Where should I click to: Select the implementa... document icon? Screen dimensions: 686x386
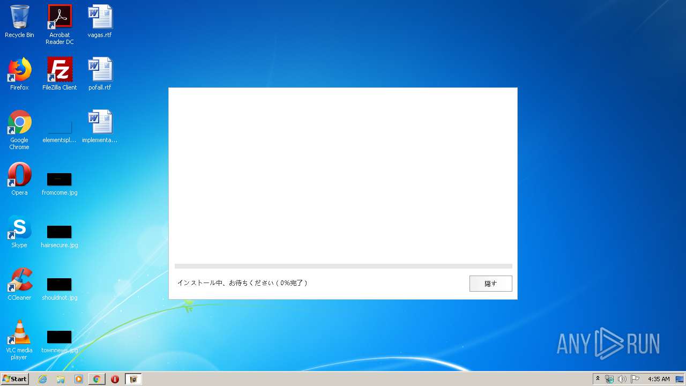click(x=100, y=127)
